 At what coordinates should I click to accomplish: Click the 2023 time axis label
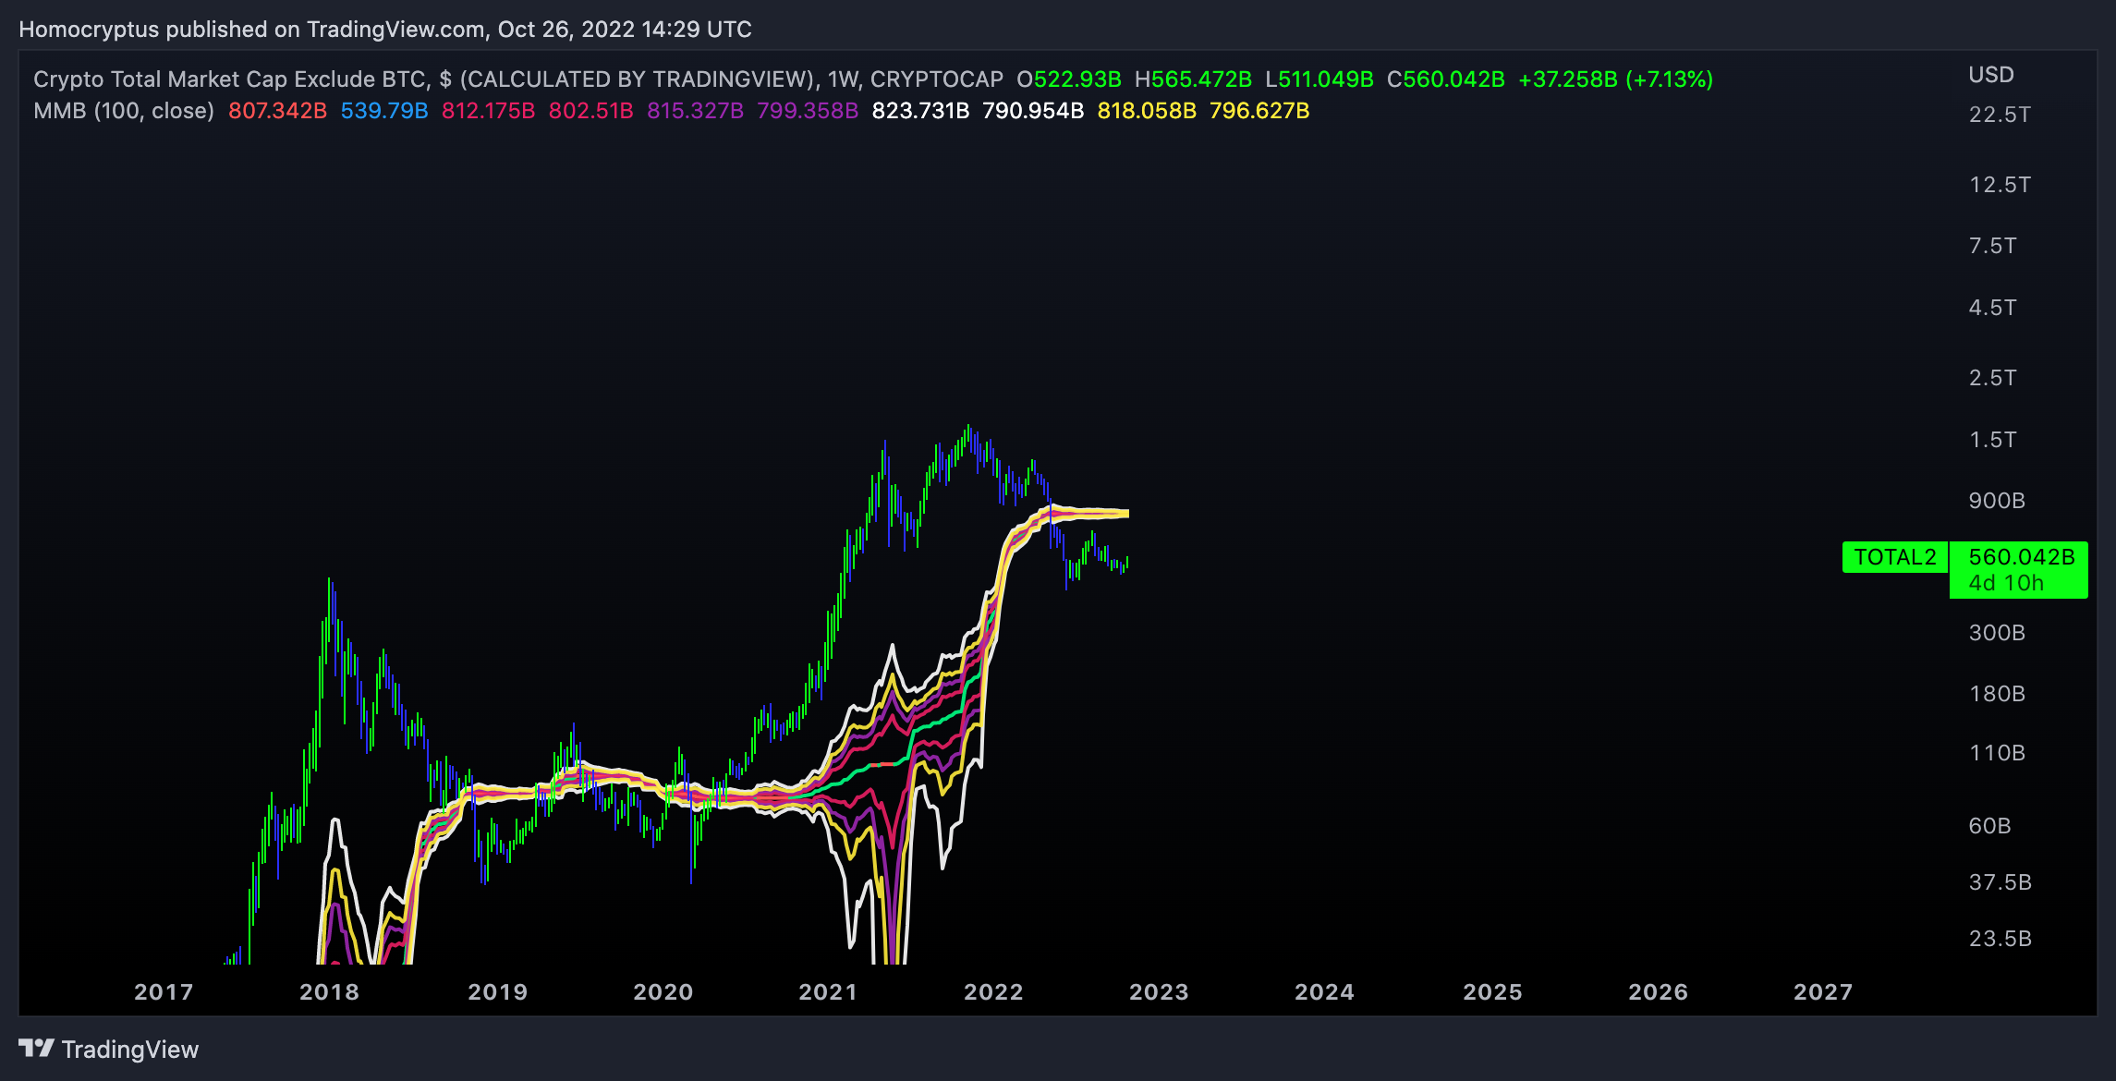(x=1159, y=992)
